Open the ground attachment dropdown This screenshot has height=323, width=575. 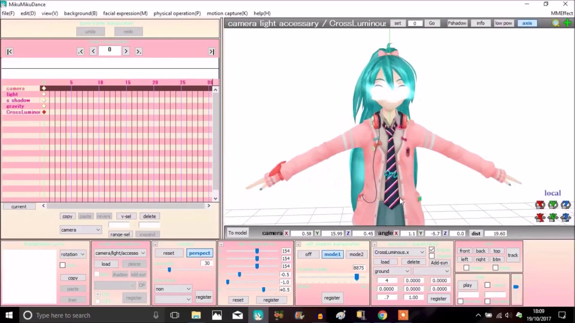point(392,271)
